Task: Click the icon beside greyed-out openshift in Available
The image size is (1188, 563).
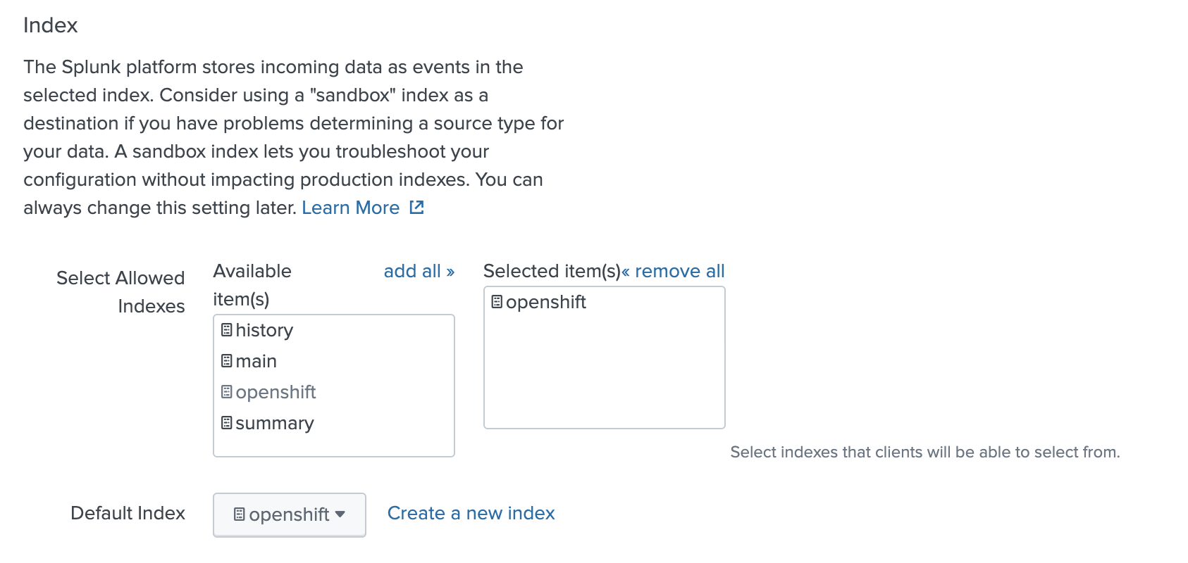Action: pyautogui.click(x=226, y=392)
